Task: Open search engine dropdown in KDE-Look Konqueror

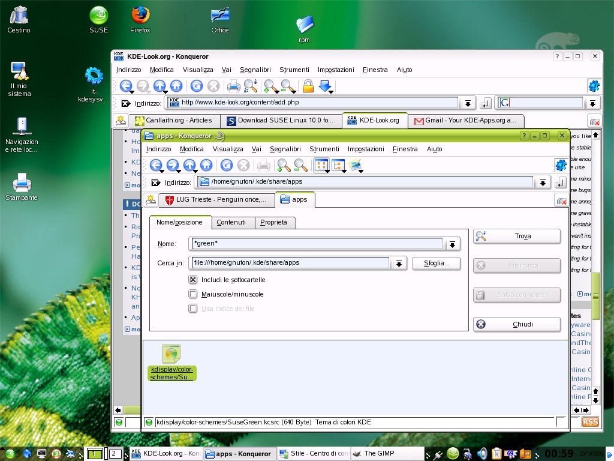Action: pos(592,103)
